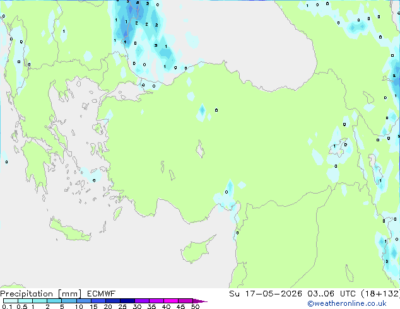
Task: Click the 0.5 to 1 mm legend swatch
Action: pyautogui.click(x=25, y=301)
